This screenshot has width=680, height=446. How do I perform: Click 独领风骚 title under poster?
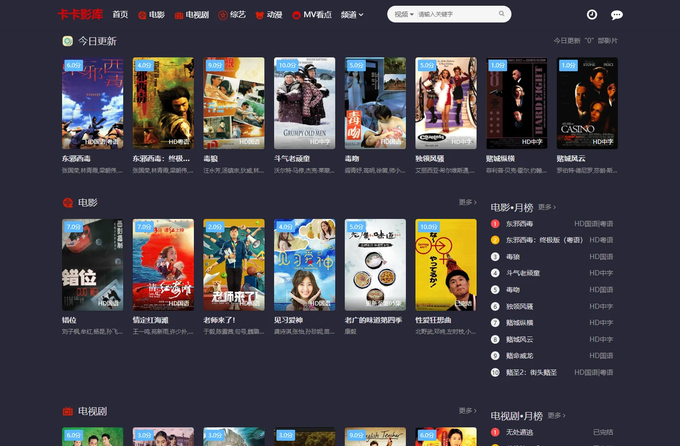pos(430,158)
